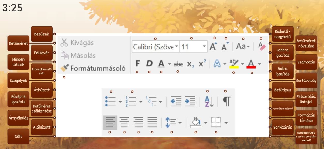Click the Kivágás cut command
The width and height of the screenshot is (324, 149).
[77, 43]
